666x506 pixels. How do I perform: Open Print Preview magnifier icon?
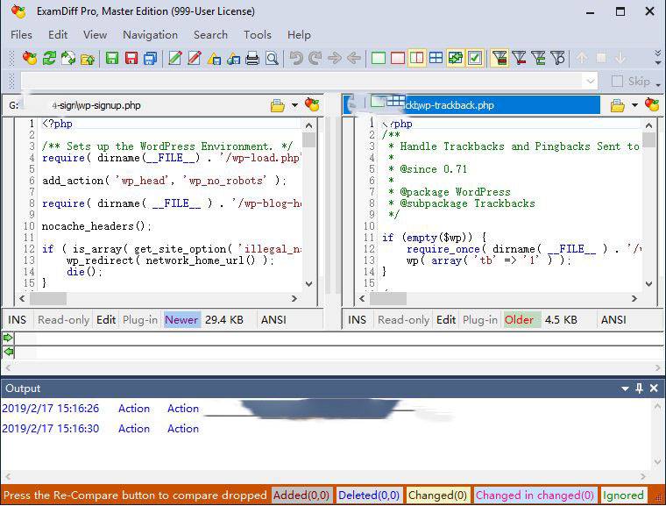(272, 58)
